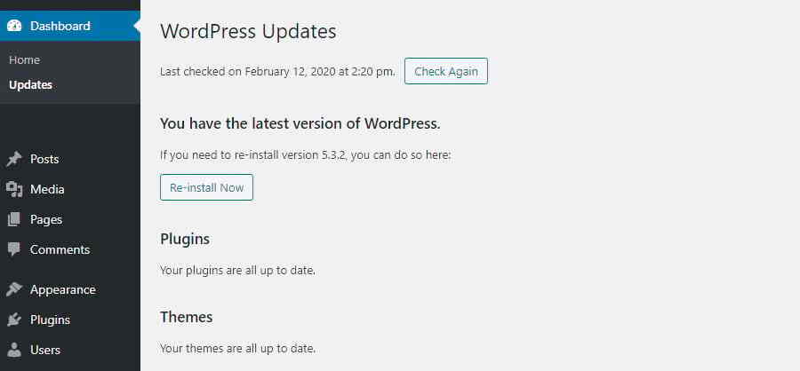Click the Dashboard gauge icon
This screenshot has height=371, width=800.
[14, 26]
